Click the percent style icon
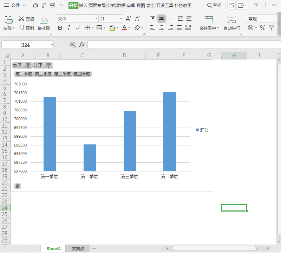Screen dimensions: 281x253 click(262, 28)
